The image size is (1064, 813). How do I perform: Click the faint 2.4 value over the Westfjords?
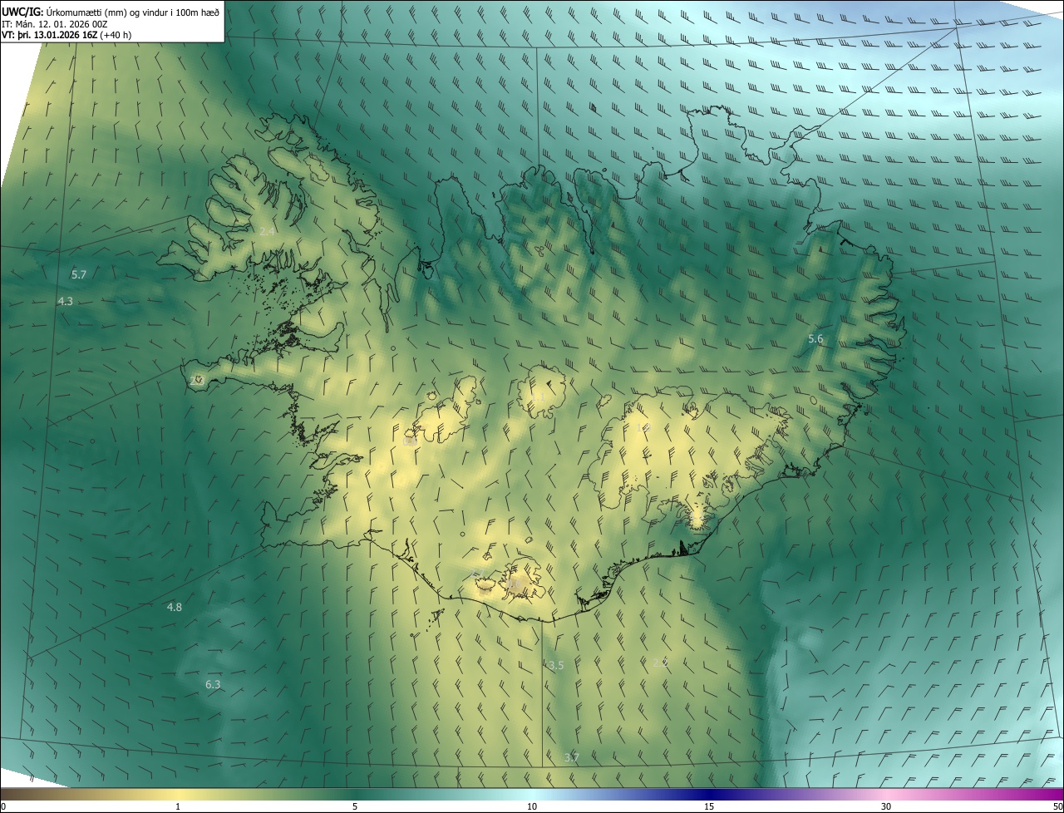tap(267, 231)
